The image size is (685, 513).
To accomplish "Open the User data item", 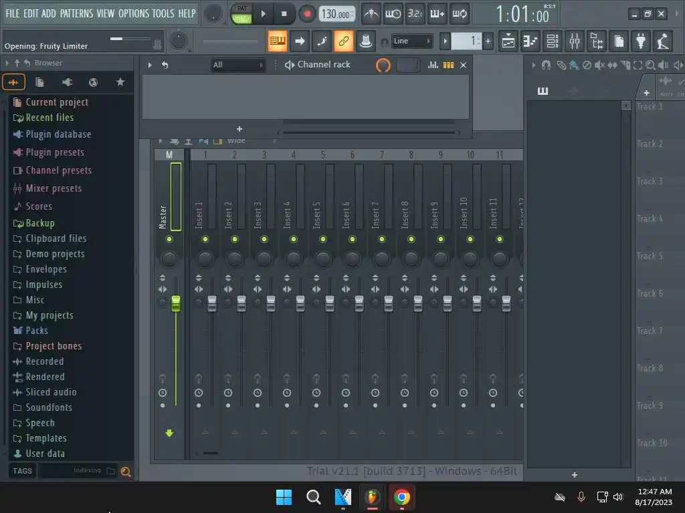I will [39, 454].
